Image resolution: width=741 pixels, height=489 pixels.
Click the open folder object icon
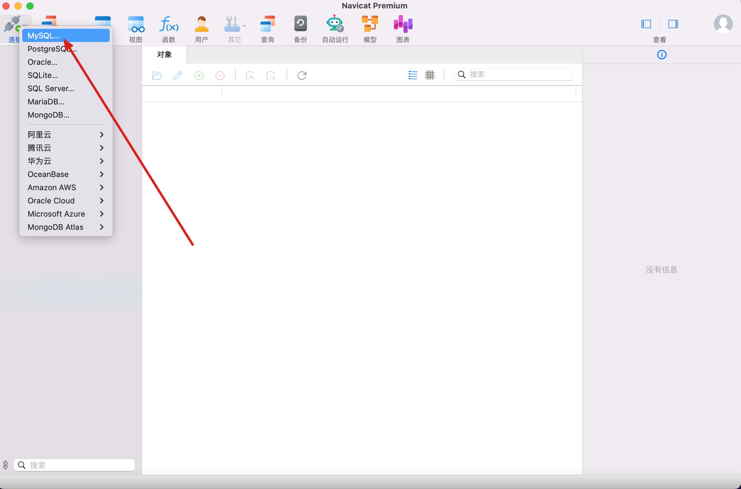tap(157, 76)
